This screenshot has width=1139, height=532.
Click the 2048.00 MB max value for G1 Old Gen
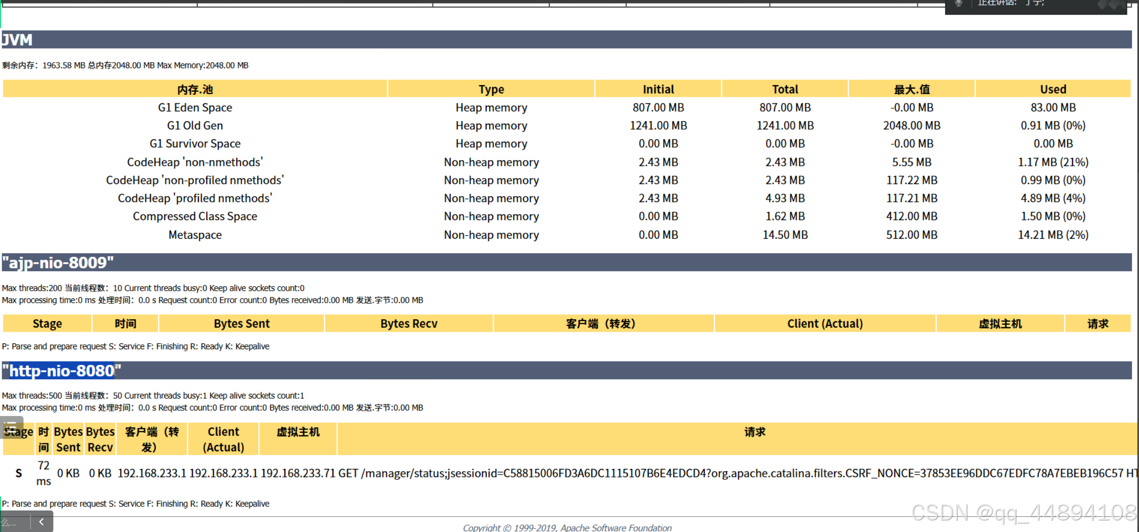pyautogui.click(x=912, y=126)
